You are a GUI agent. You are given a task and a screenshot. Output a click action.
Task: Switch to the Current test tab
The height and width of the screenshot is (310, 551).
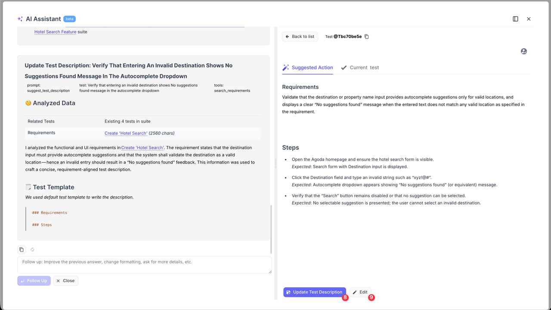364,68
